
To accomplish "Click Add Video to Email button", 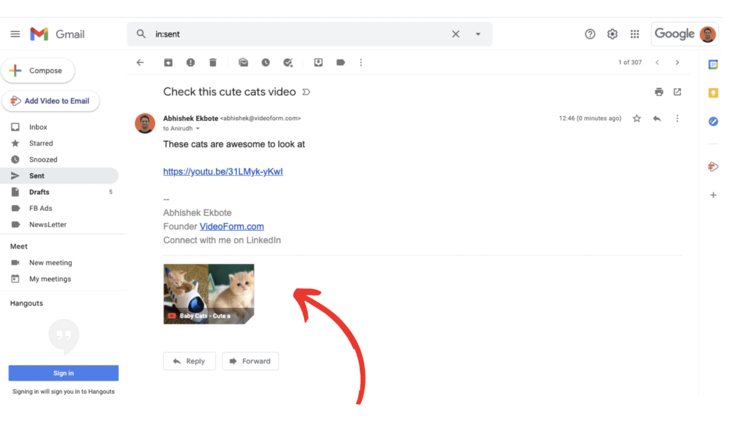I will pos(50,101).
